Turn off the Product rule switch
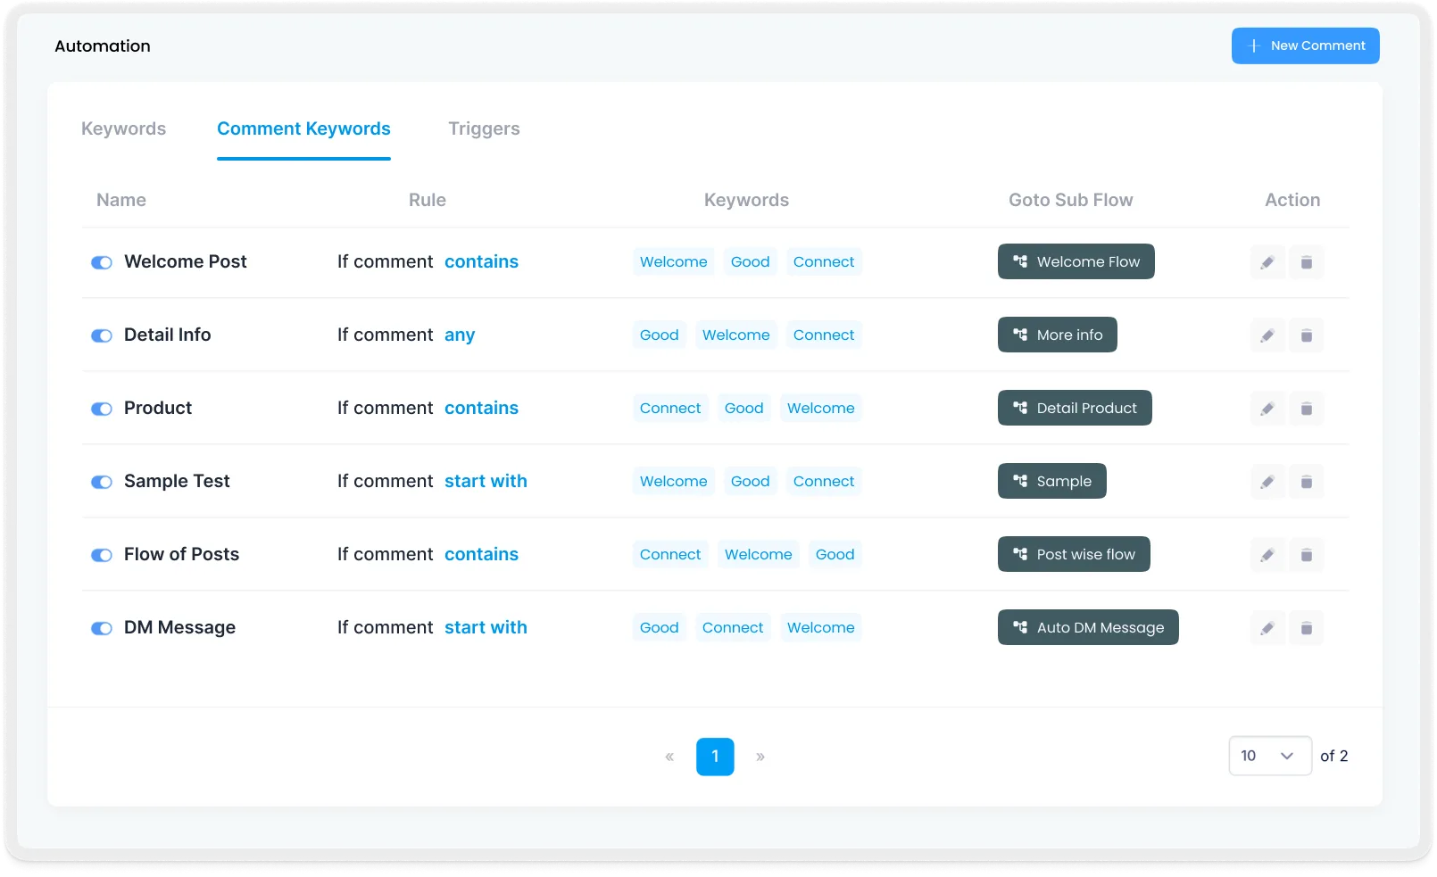The image size is (1437, 877). coord(102,409)
